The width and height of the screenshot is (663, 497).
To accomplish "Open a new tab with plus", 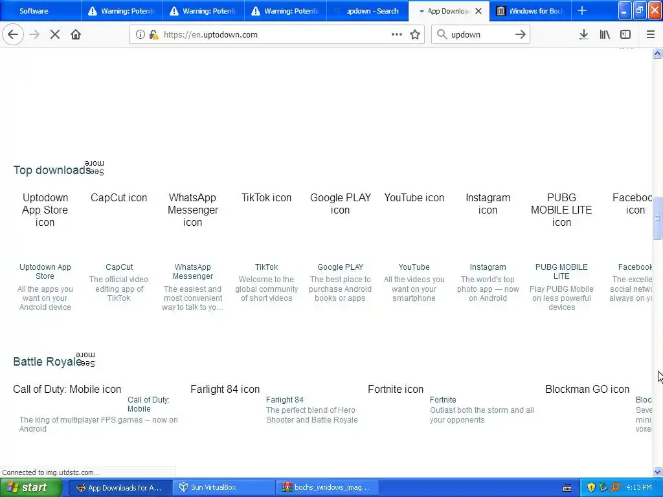I will pos(582,10).
